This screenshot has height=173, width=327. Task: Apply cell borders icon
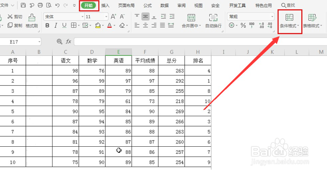(73, 25)
